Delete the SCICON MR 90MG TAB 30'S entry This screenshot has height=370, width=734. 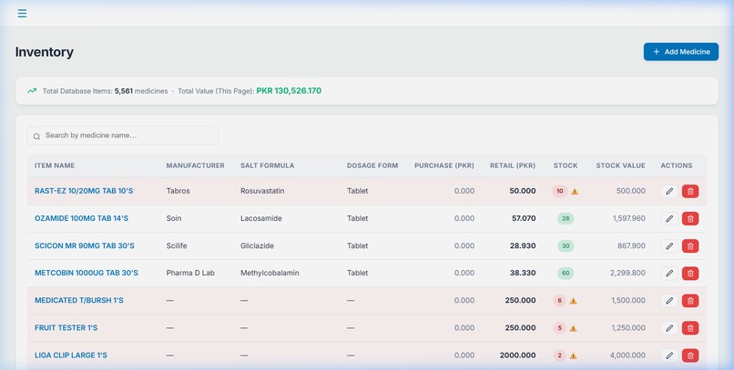pos(690,245)
